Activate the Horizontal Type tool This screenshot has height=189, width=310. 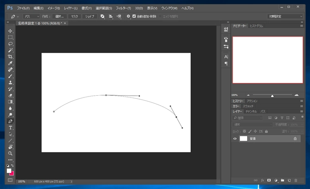click(x=10, y=128)
